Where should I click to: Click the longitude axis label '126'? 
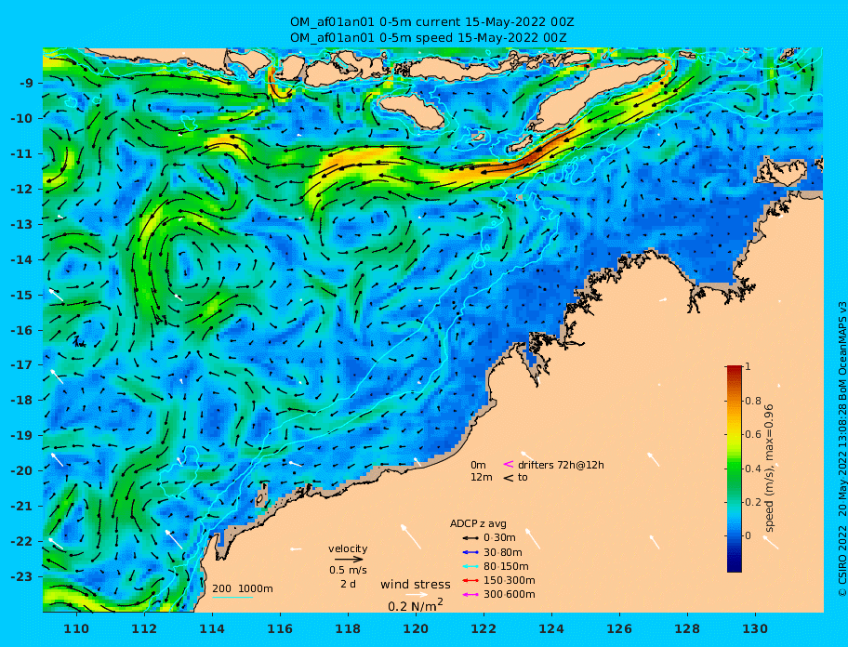click(619, 628)
